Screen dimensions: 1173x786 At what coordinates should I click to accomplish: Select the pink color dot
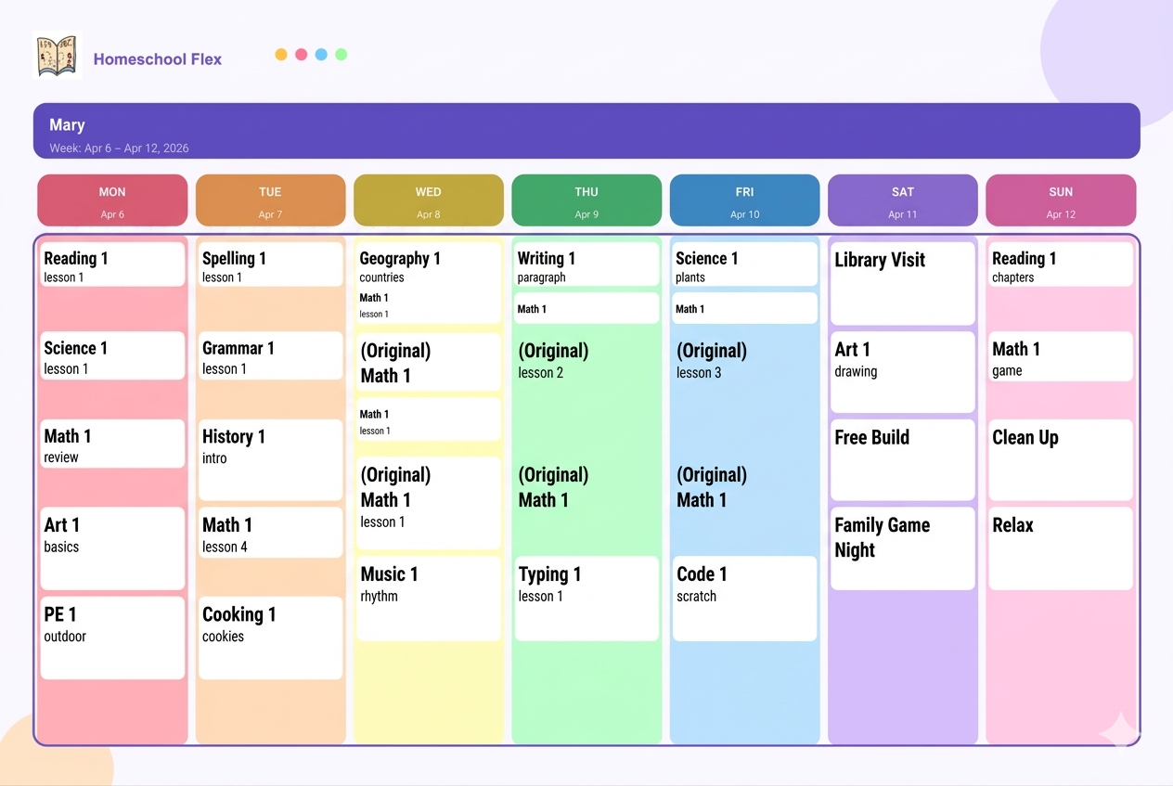pyautogui.click(x=302, y=55)
